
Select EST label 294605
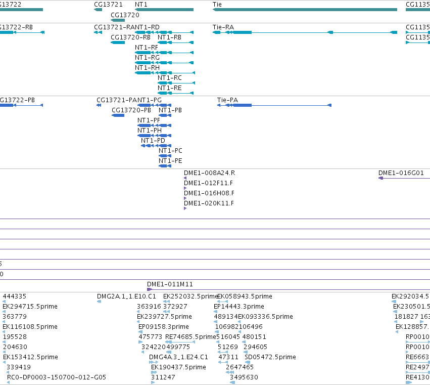click(255, 347)
